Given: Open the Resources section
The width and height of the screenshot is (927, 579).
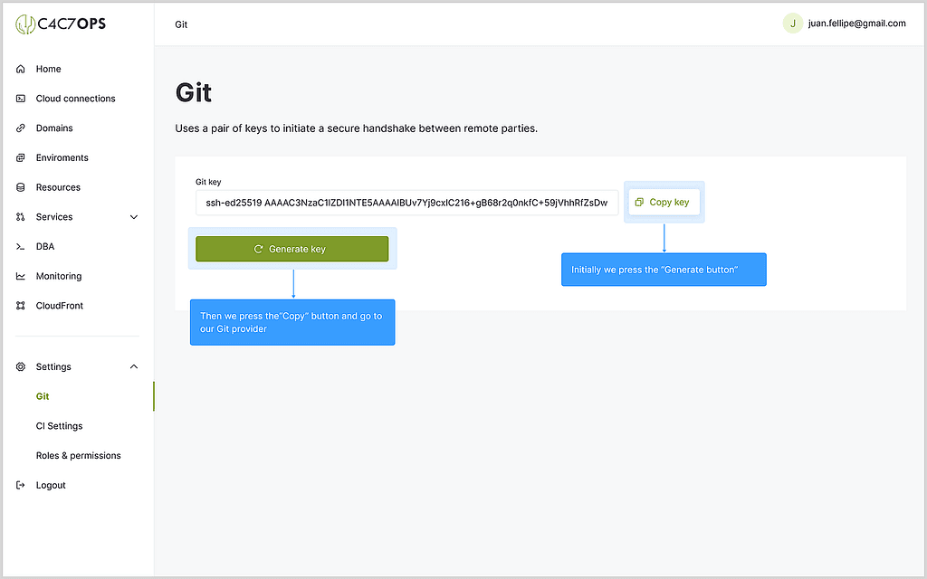Looking at the screenshot, I should click(58, 187).
